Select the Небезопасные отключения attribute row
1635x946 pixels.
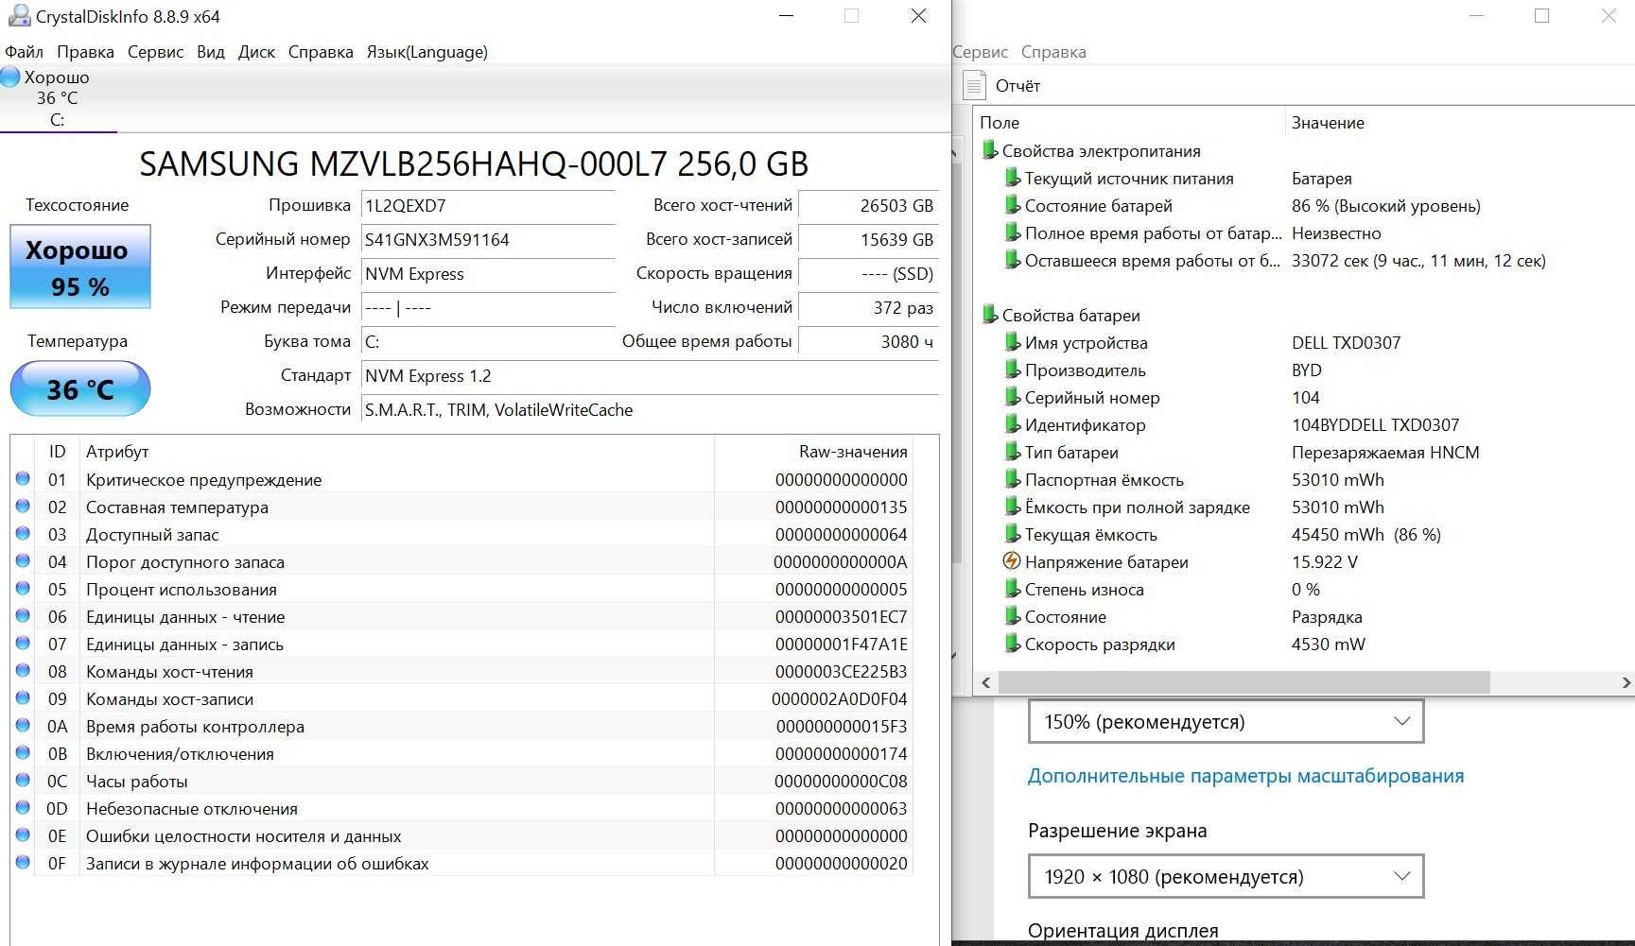pos(461,808)
